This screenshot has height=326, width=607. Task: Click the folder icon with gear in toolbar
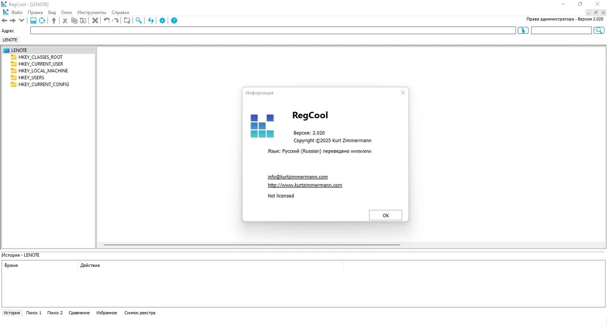127,21
